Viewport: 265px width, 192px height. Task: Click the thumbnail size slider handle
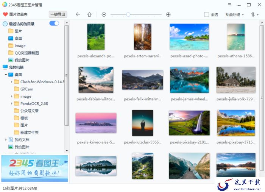[x=128, y=14]
